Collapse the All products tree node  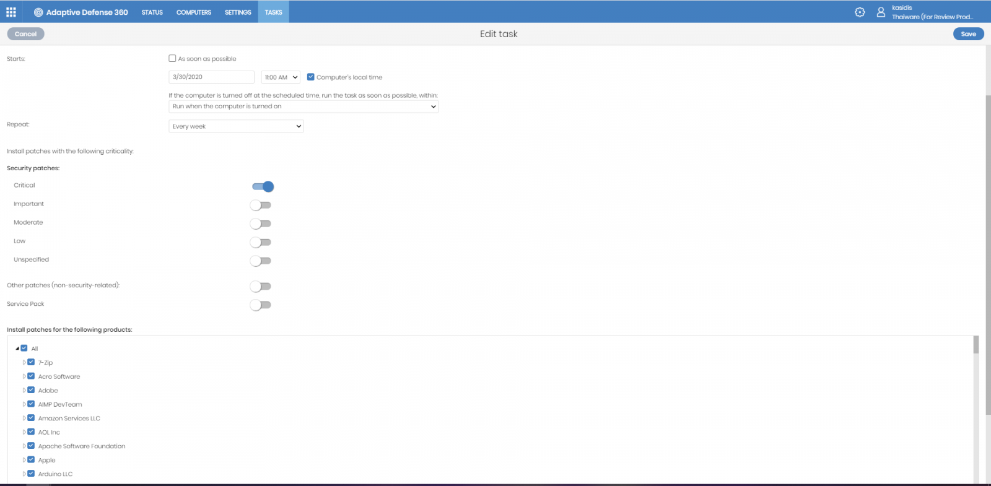click(17, 349)
